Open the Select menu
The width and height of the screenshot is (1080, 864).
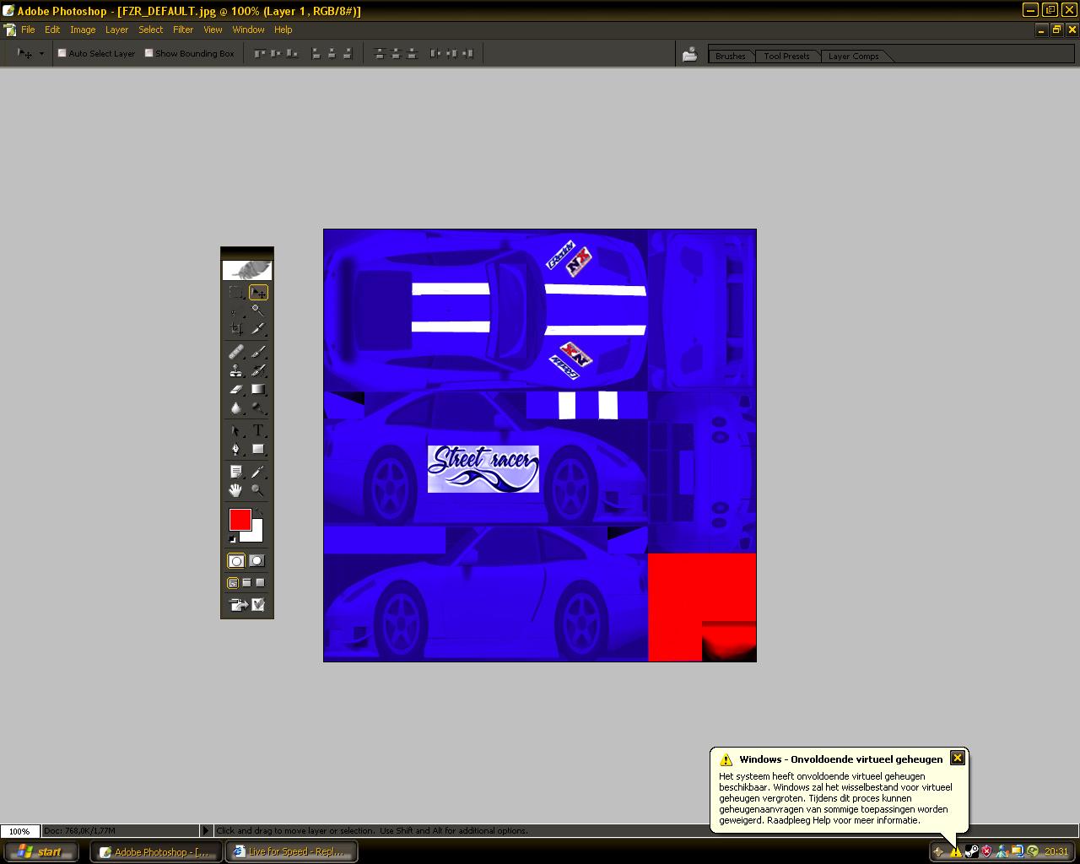click(151, 30)
